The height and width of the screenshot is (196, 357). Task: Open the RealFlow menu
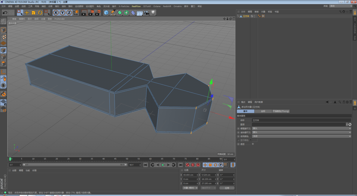coord(136,6)
